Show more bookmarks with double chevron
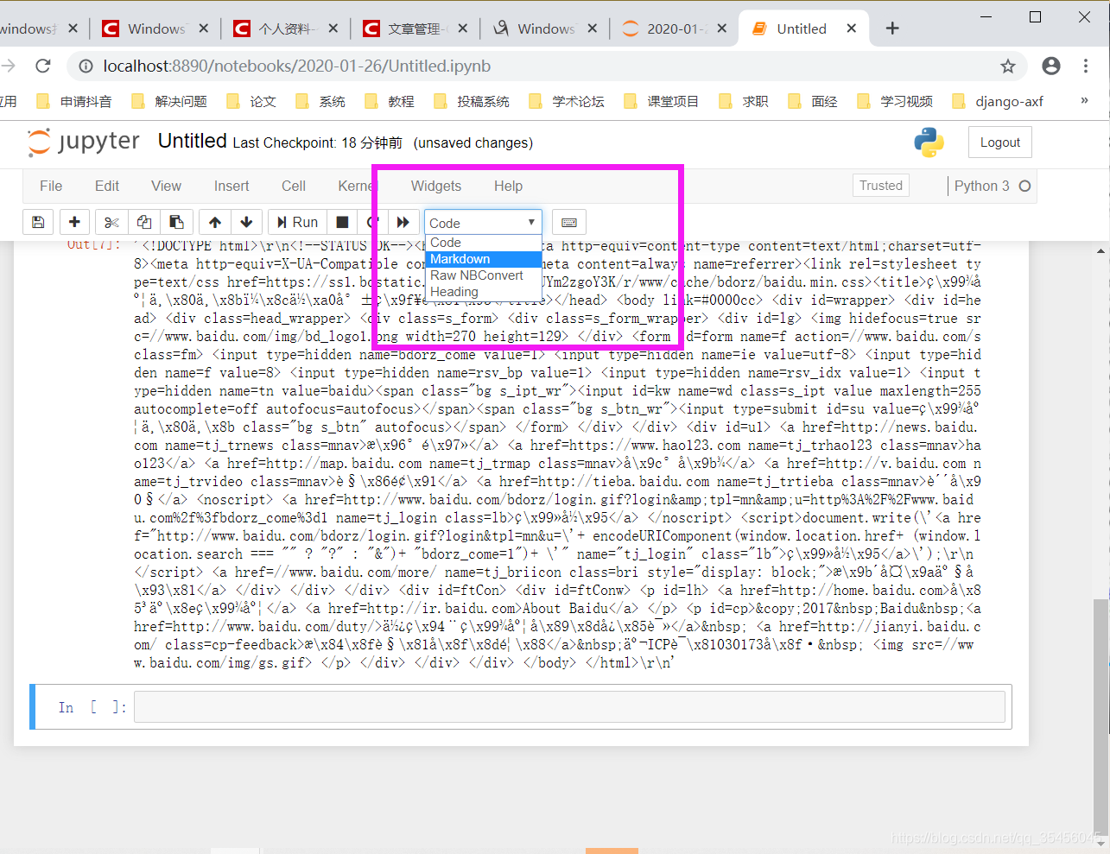 point(1084,100)
